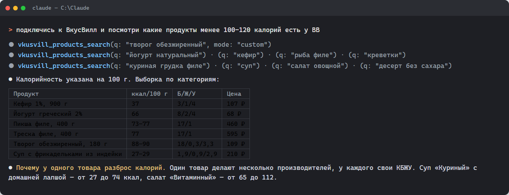Click the 'Калорийность указана на 100 г' line
The image size is (509, 195).
click(118, 80)
